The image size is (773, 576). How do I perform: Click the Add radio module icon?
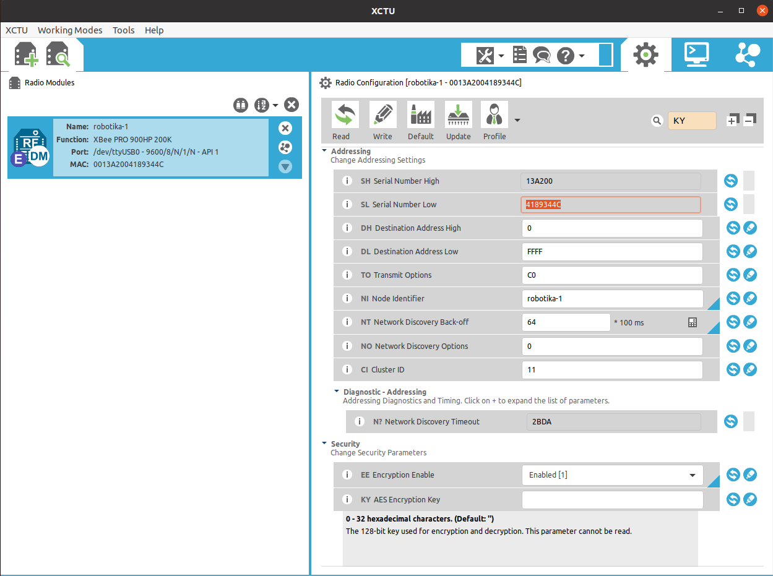26,54
